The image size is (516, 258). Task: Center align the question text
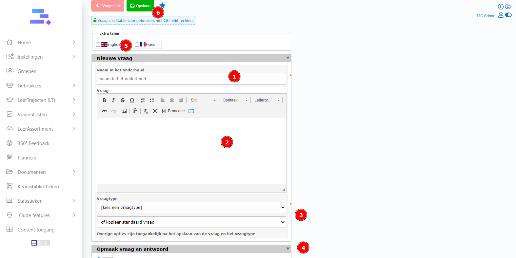[171, 100]
